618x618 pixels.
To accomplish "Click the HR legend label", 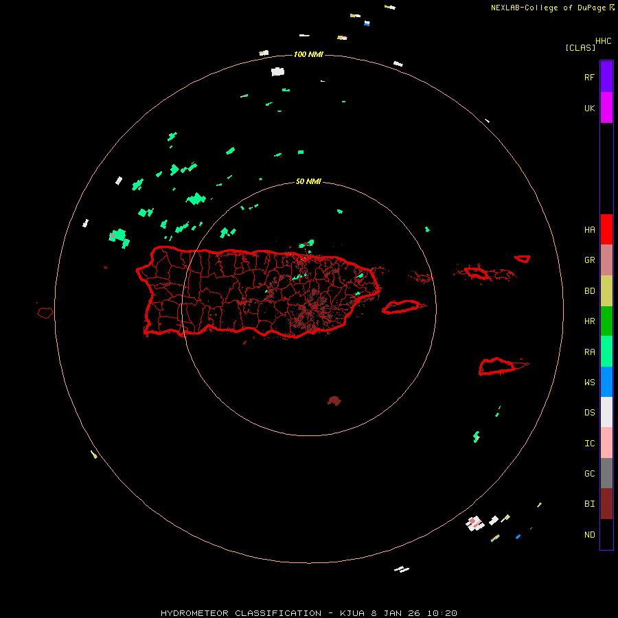I will coord(589,321).
